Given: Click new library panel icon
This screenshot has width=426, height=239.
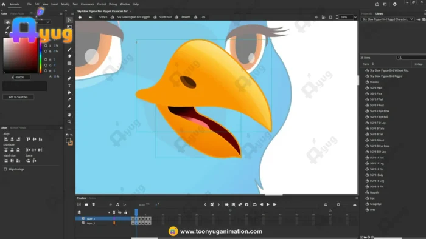Looking at the screenshot, I should (x=424, y=19).
